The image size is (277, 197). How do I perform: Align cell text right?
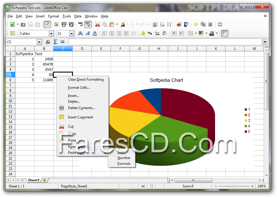click(x=119, y=33)
